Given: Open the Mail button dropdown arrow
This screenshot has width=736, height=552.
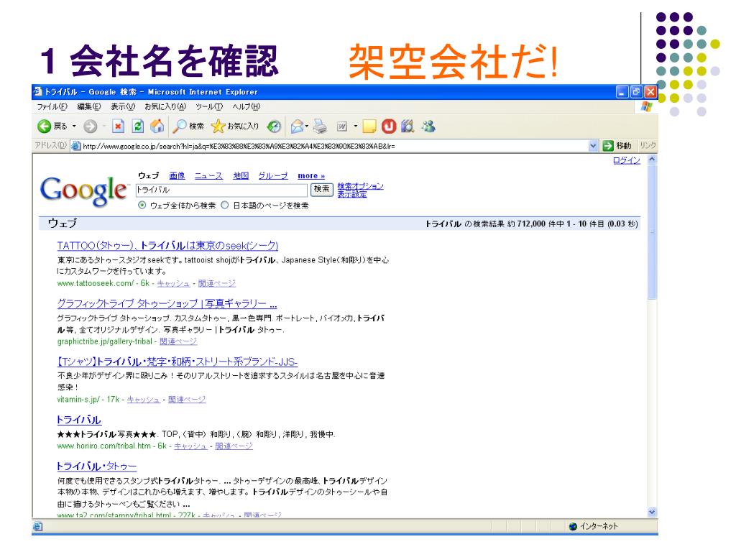Looking at the screenshot, I should 307,126.
